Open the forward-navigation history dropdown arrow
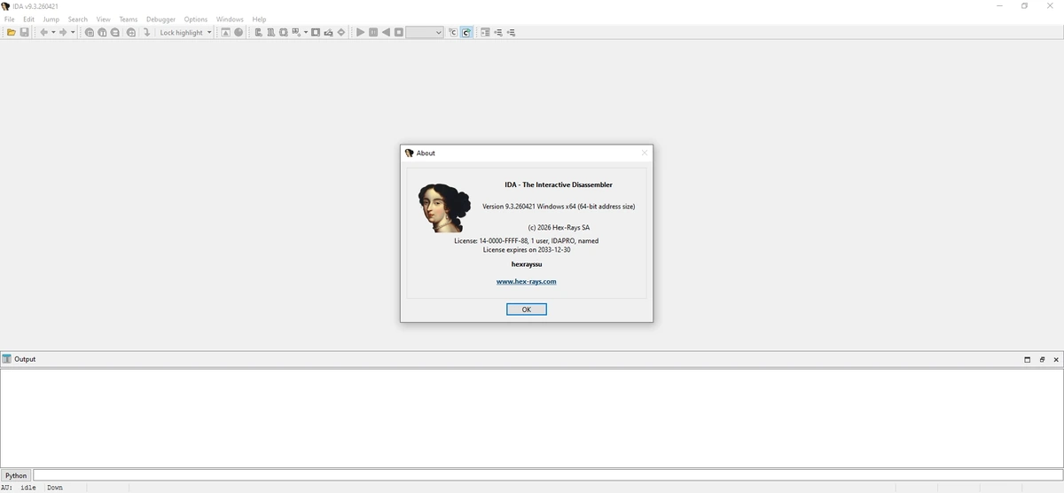This screenshot has height=493, width=1064. pos(73,33)
